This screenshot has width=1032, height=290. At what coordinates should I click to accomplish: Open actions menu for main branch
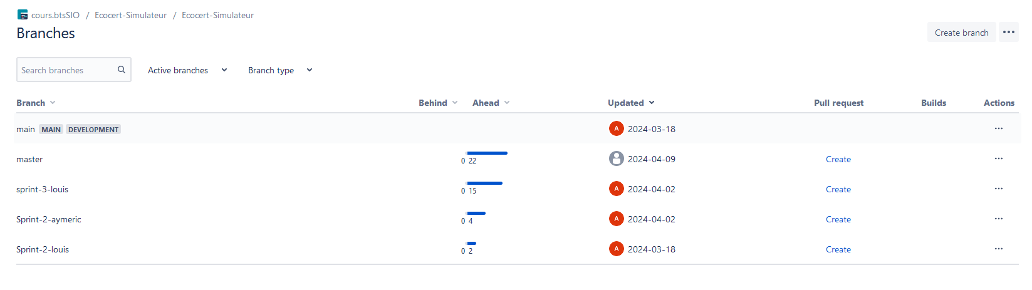click(998, 128)
